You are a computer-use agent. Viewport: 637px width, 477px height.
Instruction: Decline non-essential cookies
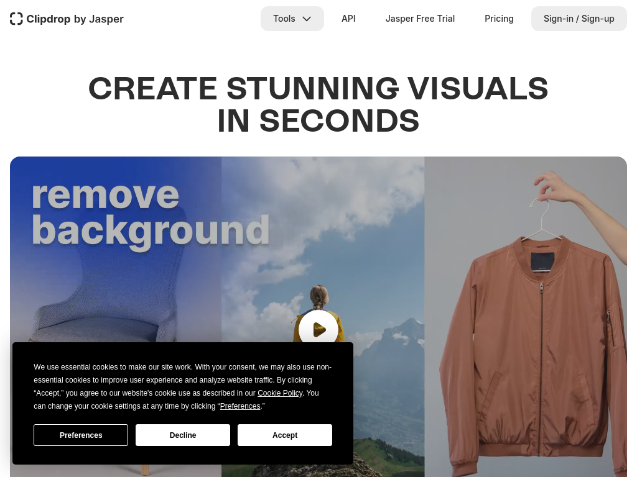[183, 435]
